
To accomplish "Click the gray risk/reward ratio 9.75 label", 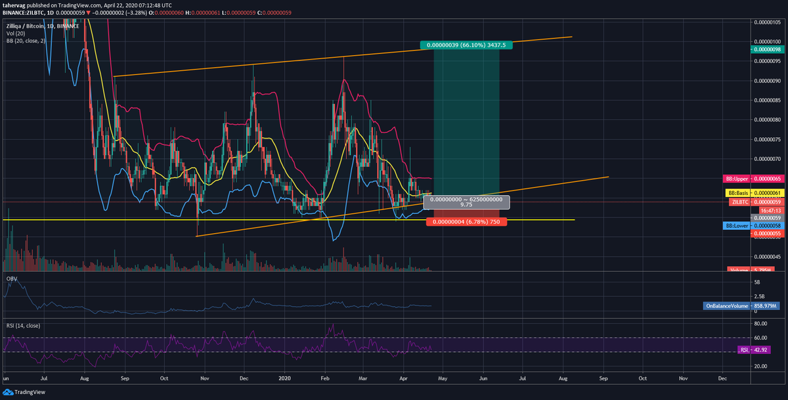I will click(x=467, y=202).
